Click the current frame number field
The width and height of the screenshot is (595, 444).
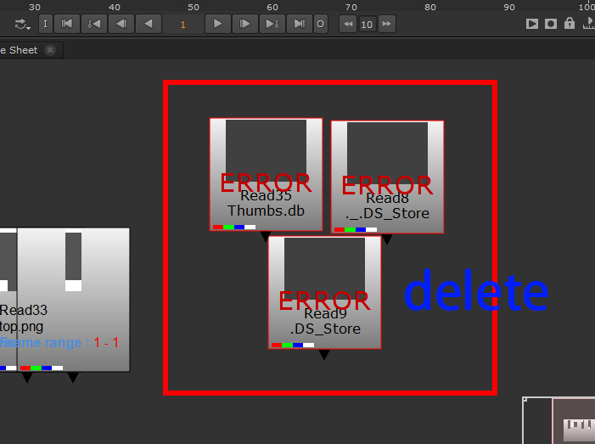click(182, 24)
